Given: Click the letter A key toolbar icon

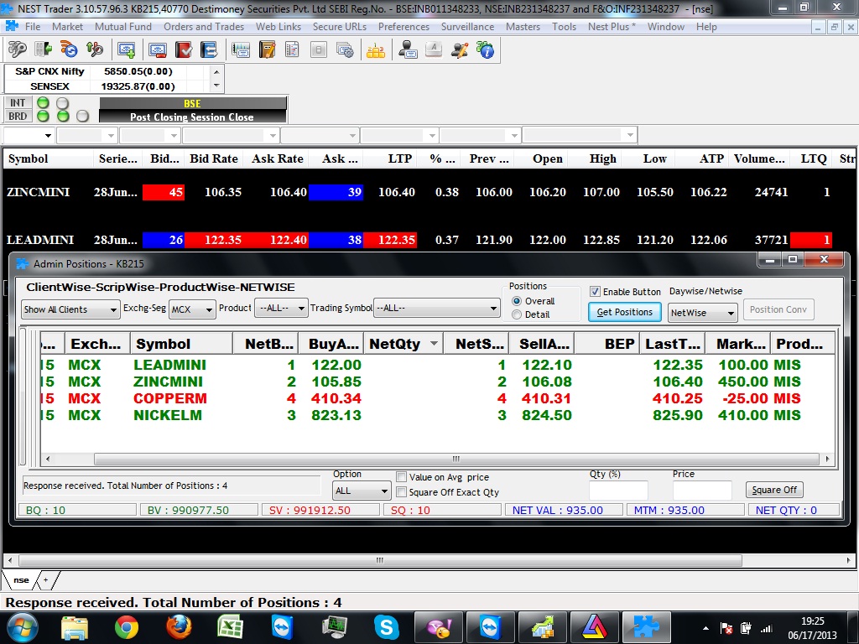Looking at the screenshot, I should pyautogui.click(x=434, y=49).
